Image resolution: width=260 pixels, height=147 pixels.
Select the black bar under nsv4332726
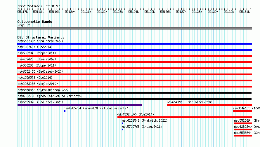point(134,99)
